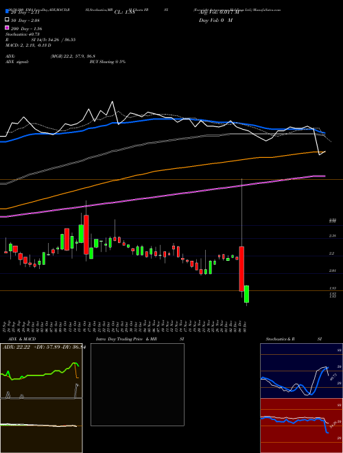Click the 'ADX signal:' label

pyautogui.click(x=17, y=62)
